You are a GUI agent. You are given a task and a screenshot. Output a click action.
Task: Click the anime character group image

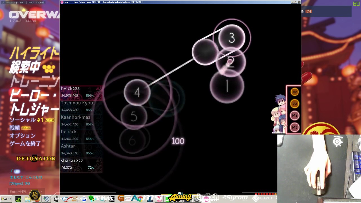point(280,114)
